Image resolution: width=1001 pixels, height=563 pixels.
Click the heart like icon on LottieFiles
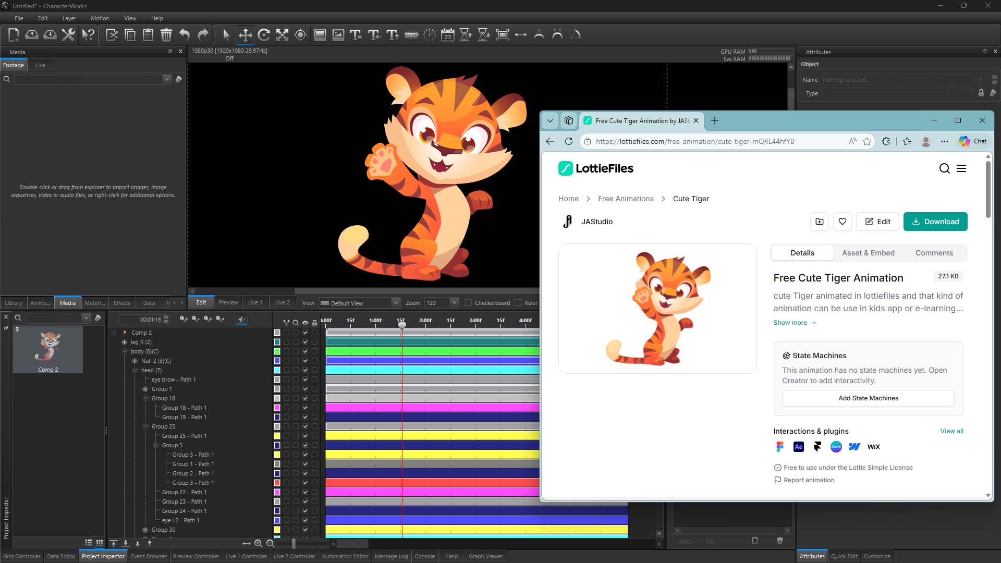[x=842, y=222]
